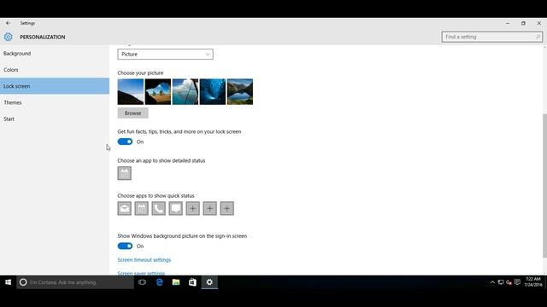The image size is (547, 307).
Task: Open the Picture background type dropdown
Action: [165, 55]
